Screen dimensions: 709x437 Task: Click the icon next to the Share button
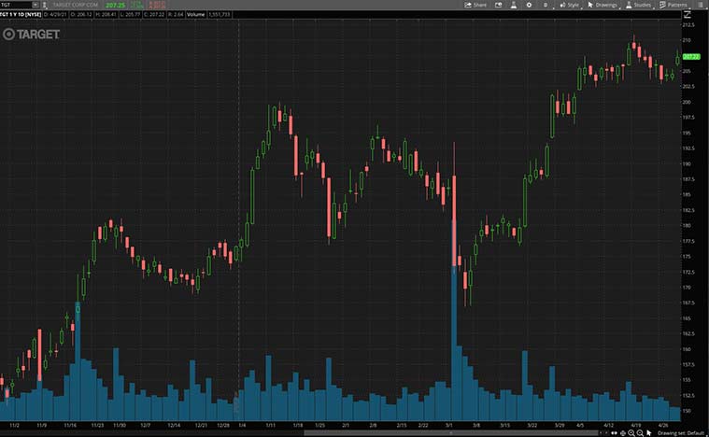point(500,5)
